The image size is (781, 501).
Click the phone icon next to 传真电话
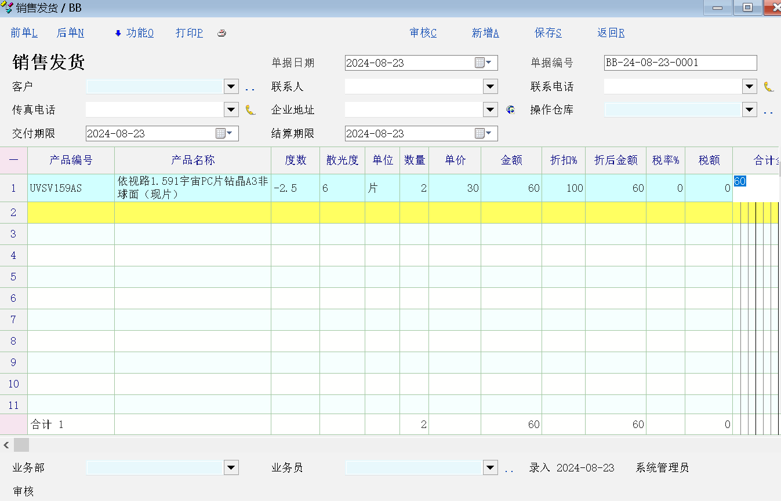coord(250,110)
